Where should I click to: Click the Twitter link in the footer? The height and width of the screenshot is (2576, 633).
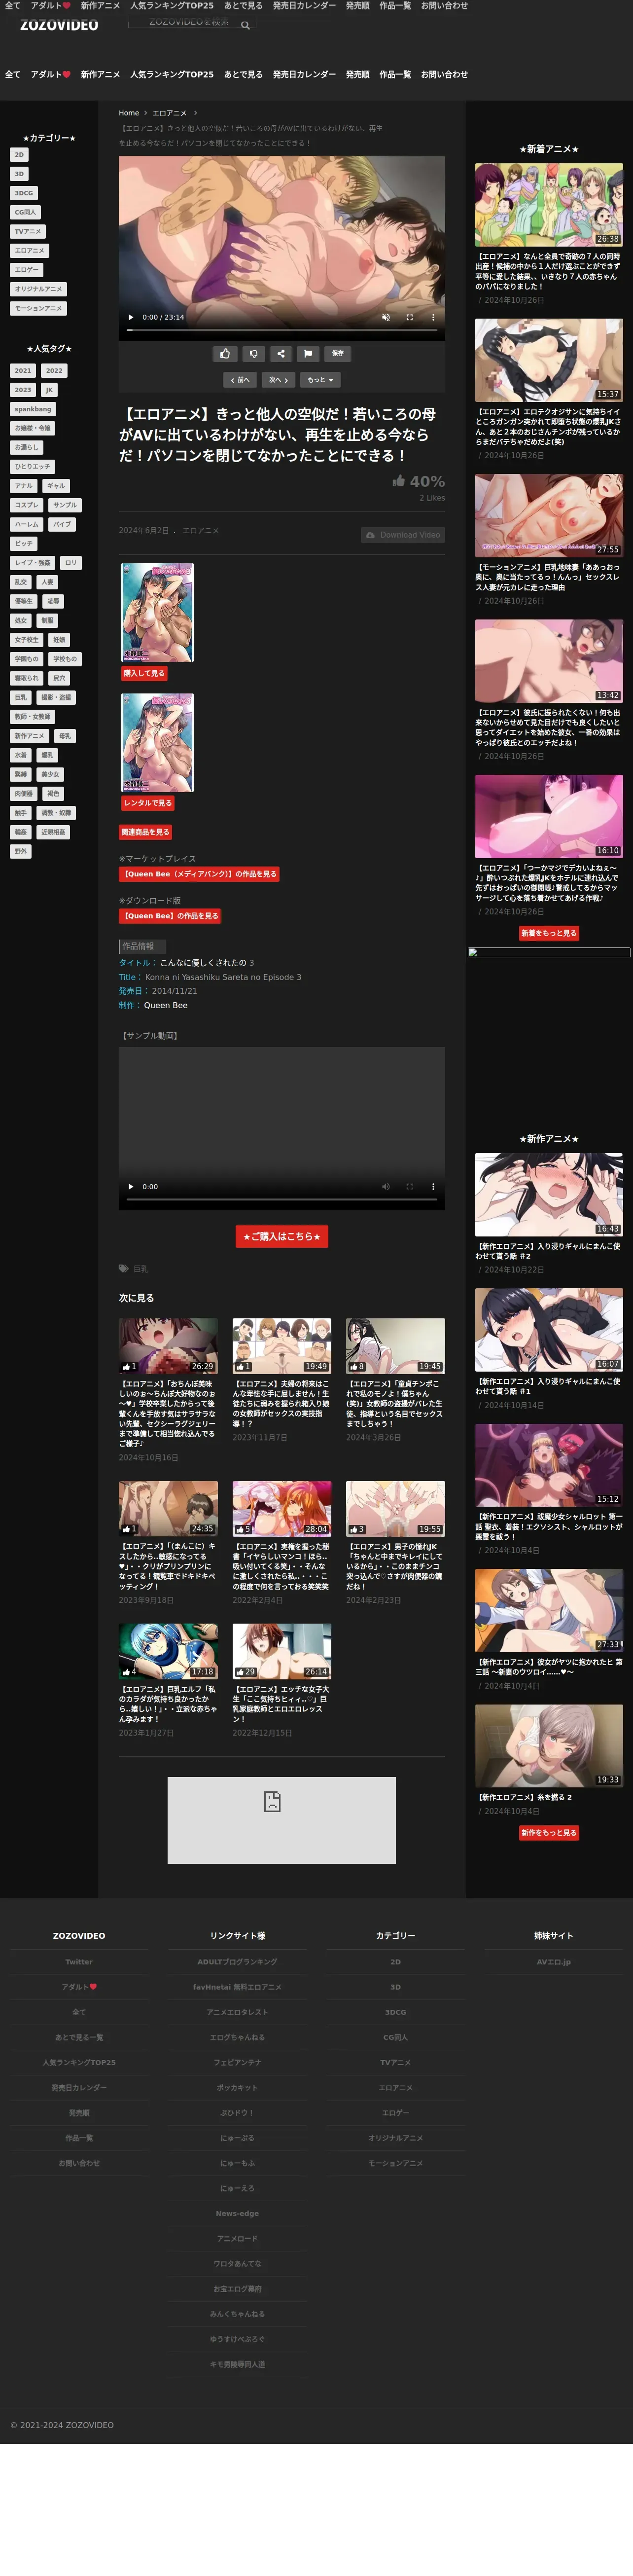tap(79, 1962)
